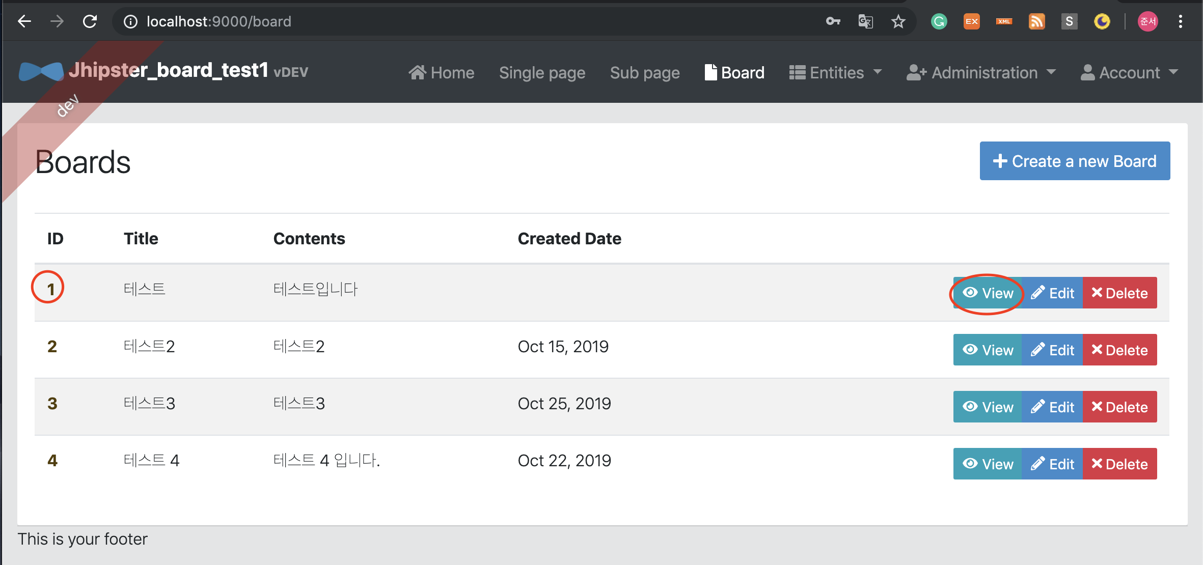
Task: Expand the Administration dropdown menu
Action: click(x=981, y=72)
